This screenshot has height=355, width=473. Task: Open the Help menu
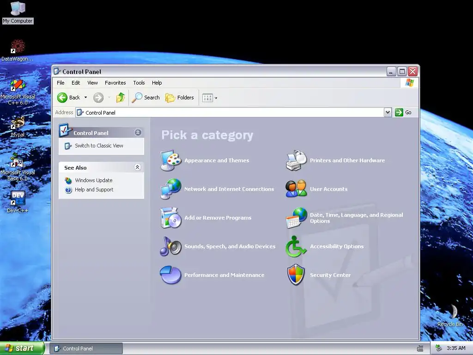click(x=157, y=83)
